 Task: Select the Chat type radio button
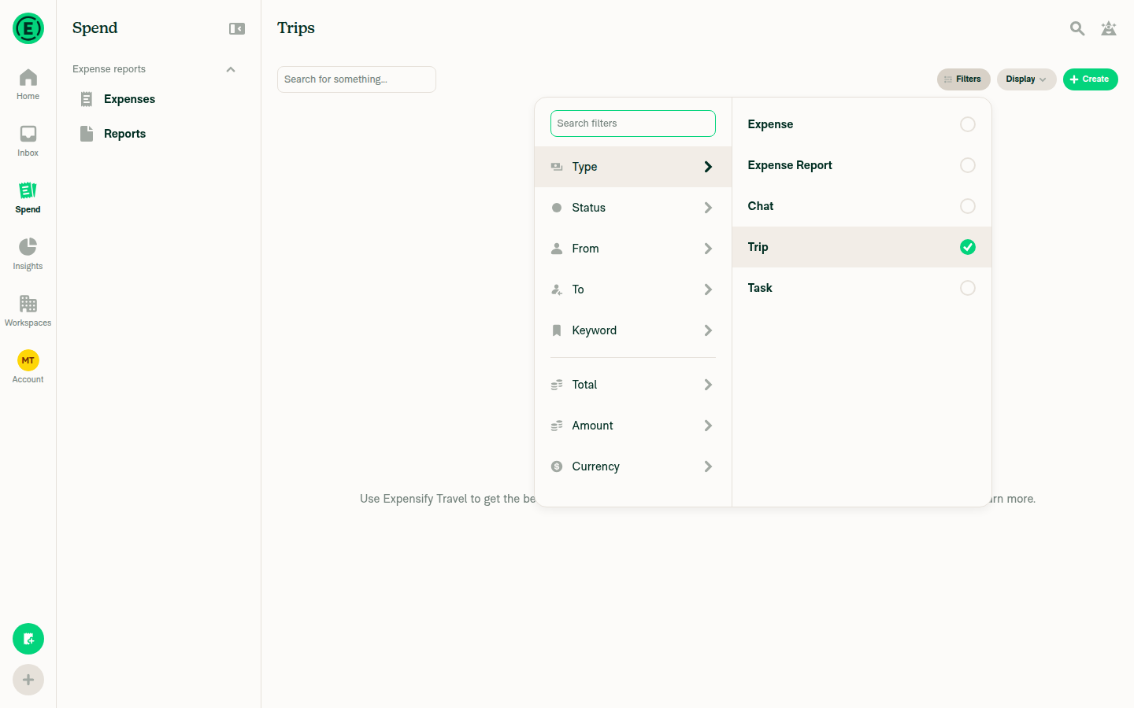[x=968, y=206]
